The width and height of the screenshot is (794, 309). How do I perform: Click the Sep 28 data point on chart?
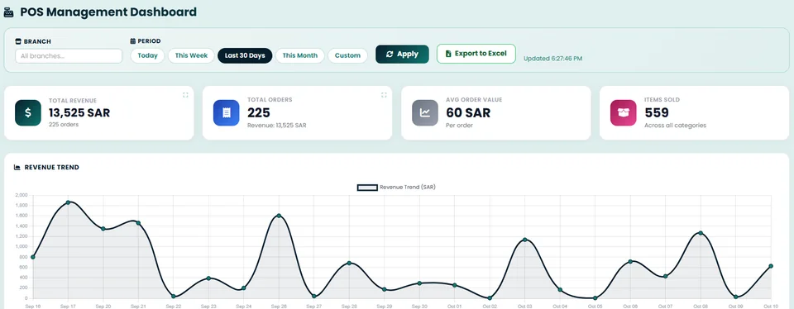coord(349,263)
